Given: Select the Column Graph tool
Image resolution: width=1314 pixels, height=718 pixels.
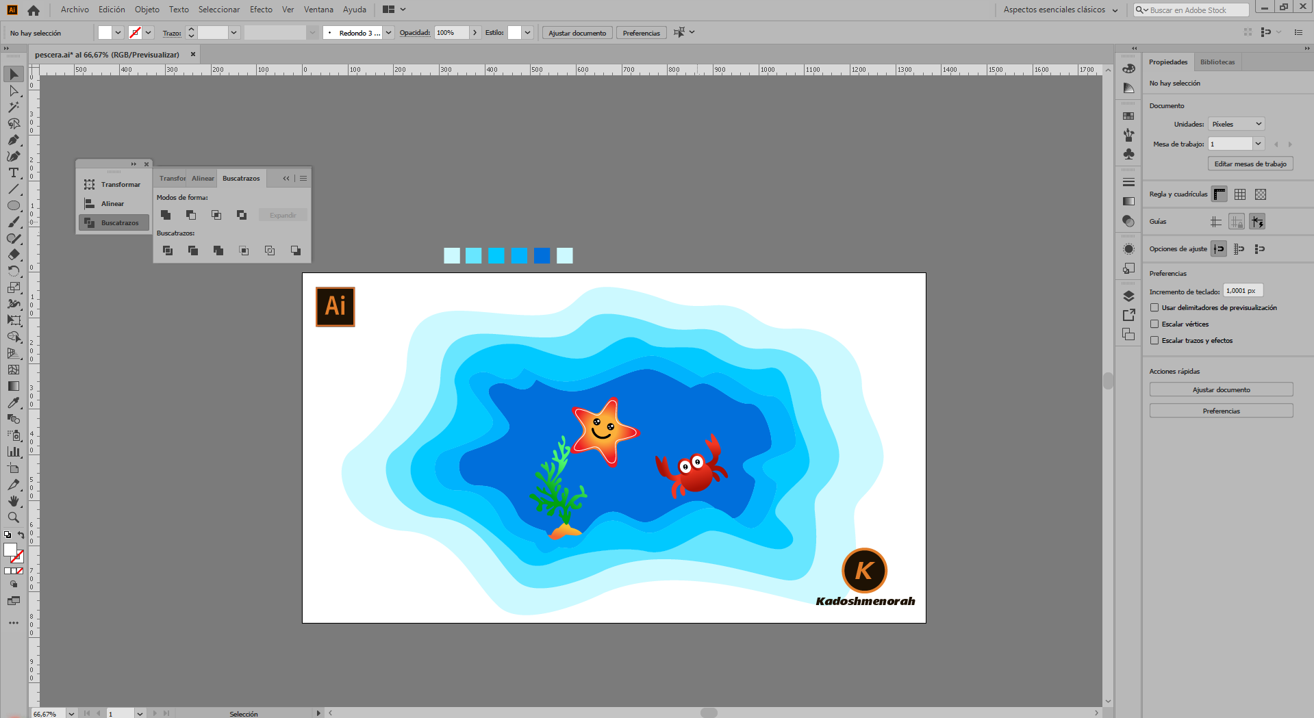Looking at the screenshot, I should coord(14,452).
